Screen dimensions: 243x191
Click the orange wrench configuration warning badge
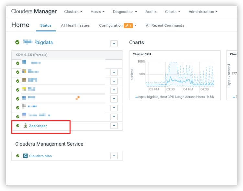coord(128,25)
